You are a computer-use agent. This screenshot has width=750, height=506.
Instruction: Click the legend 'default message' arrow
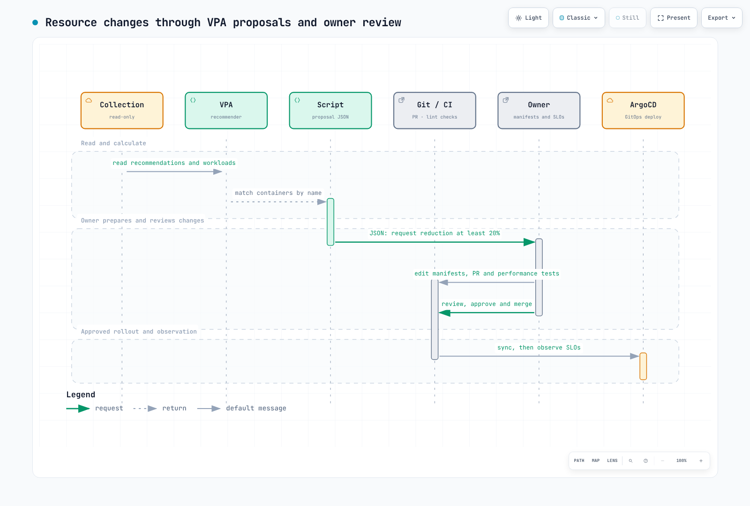(x=209, y=409)
